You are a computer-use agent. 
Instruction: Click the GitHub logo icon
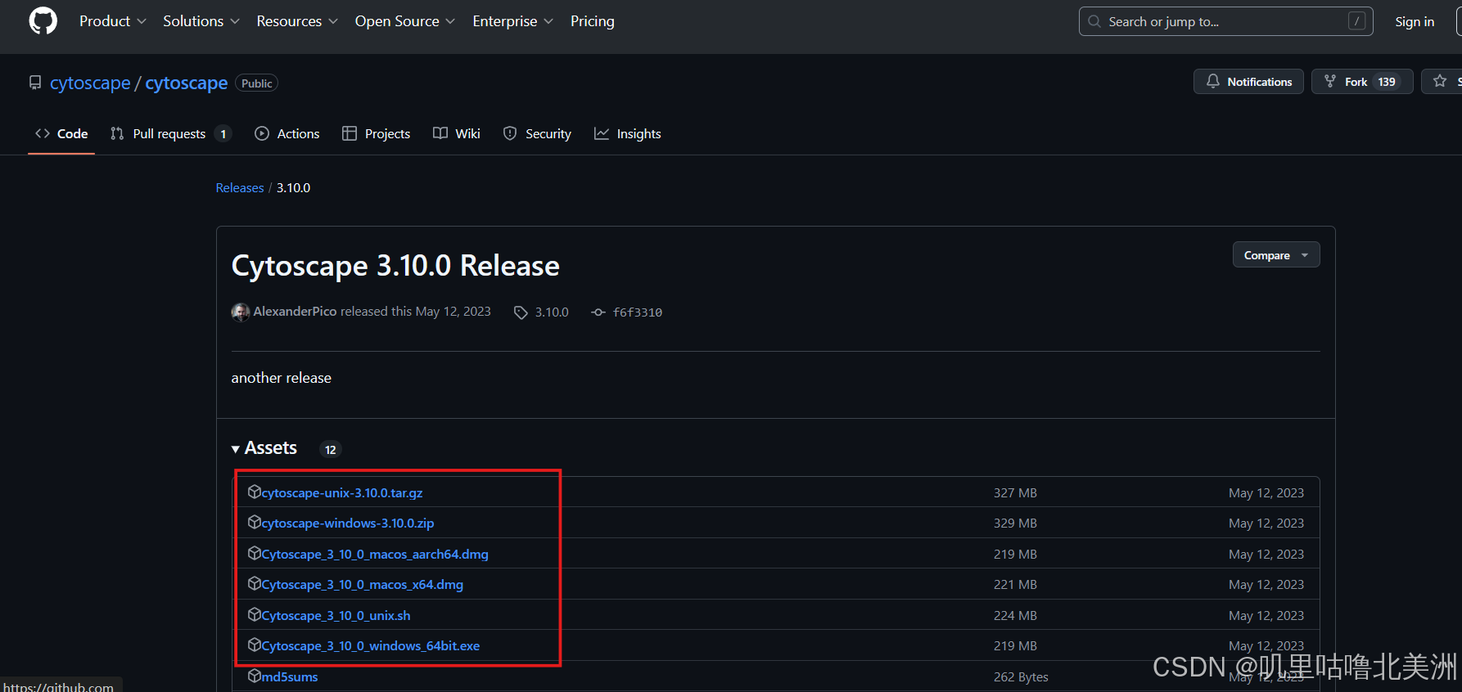43,21
